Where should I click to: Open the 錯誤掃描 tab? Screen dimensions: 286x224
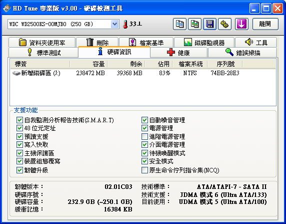(242, 53)
